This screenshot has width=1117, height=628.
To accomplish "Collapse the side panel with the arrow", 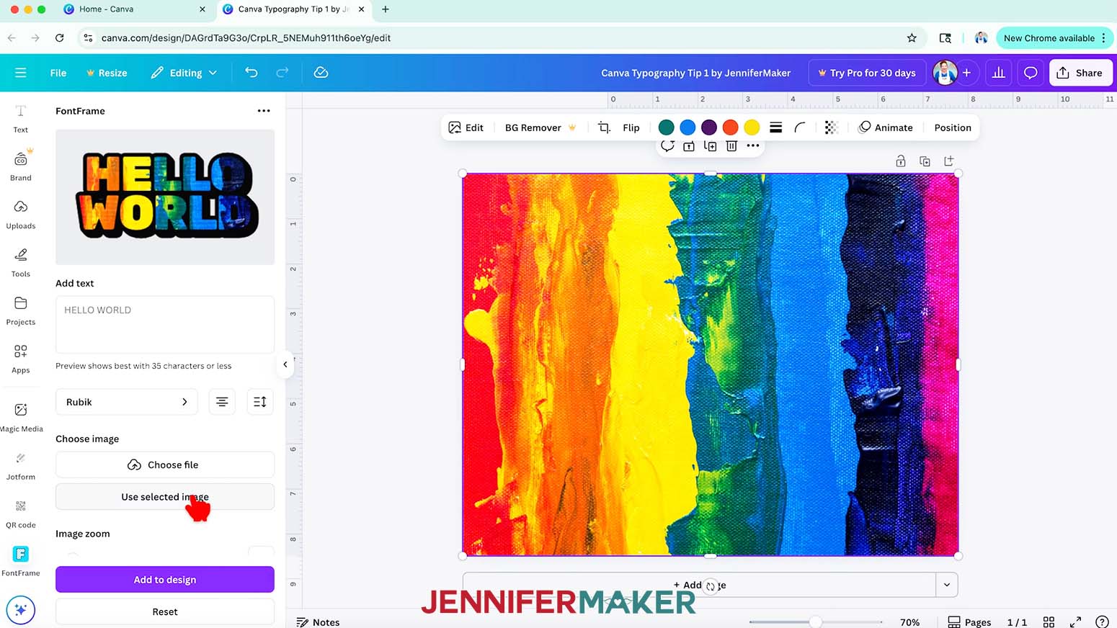I will tap(285, 364).
